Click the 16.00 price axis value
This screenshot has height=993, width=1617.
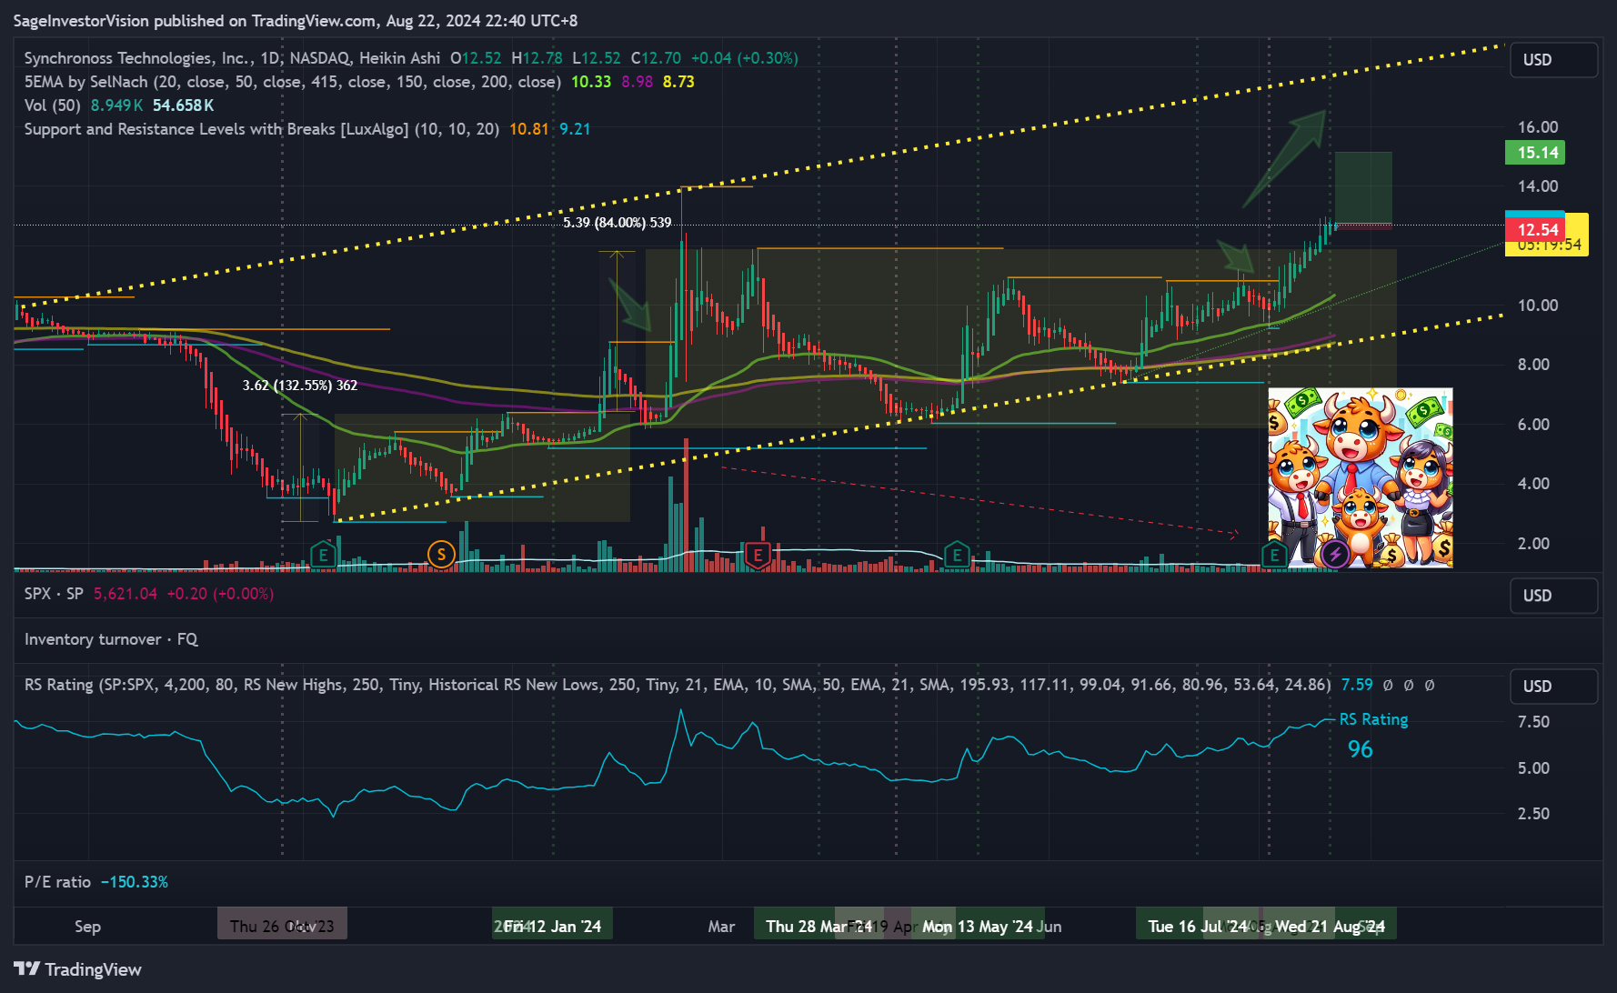pos(1537,127)
